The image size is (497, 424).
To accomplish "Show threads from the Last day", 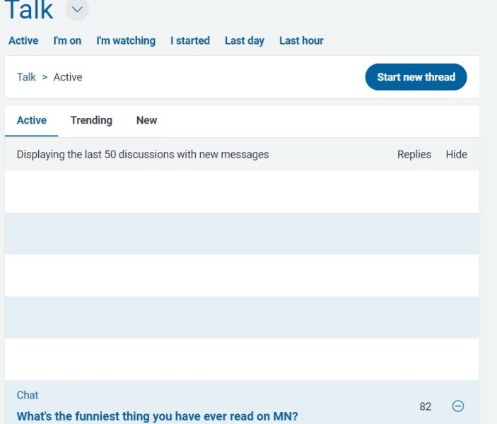I will (245, 41).
